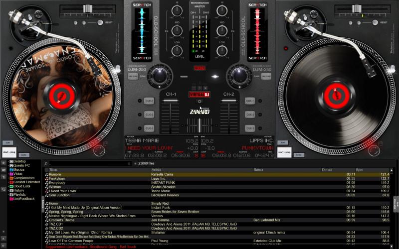399x249 pixels.
Task: Click the left deck start-stop button
Action: pyautogui.click(x=9, y=152)
